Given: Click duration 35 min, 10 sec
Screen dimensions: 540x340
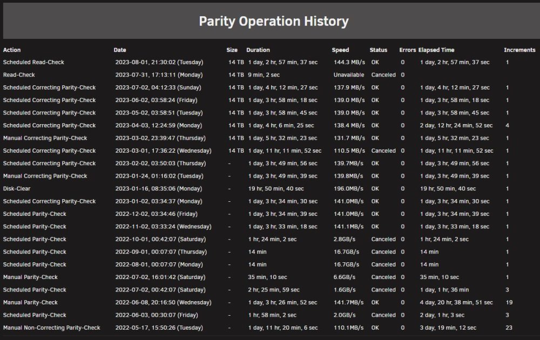Looking at the screenshot, I should 268,277.
